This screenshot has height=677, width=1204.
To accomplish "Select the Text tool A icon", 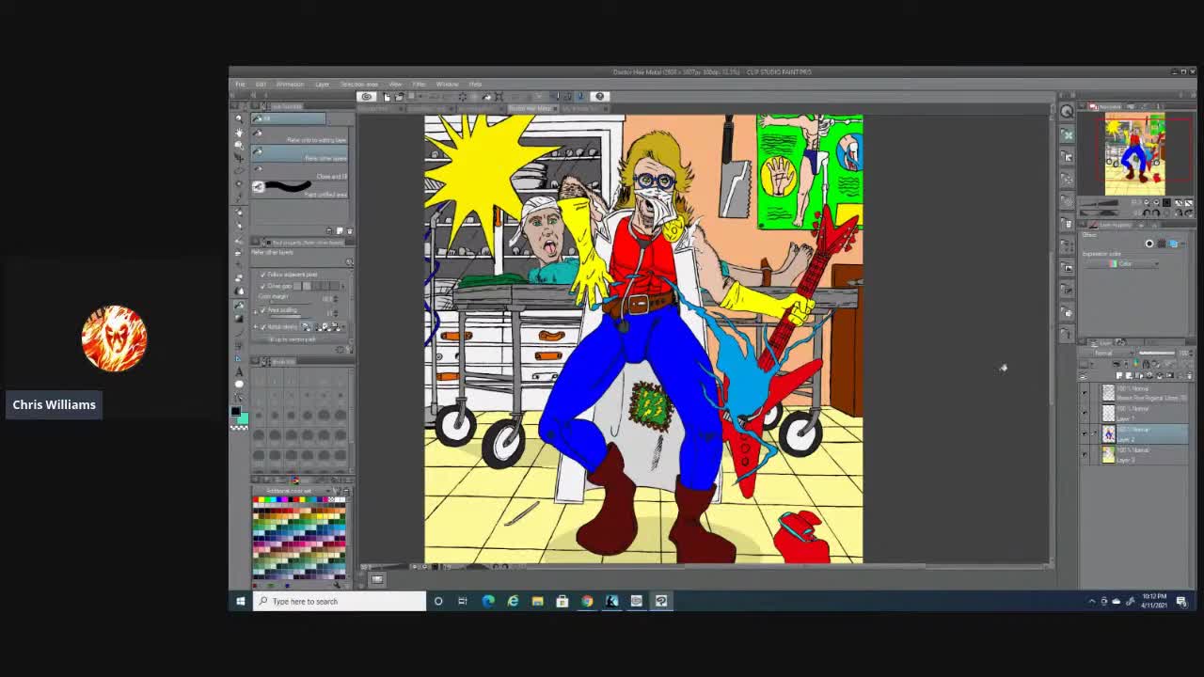I will pos(239,372).
